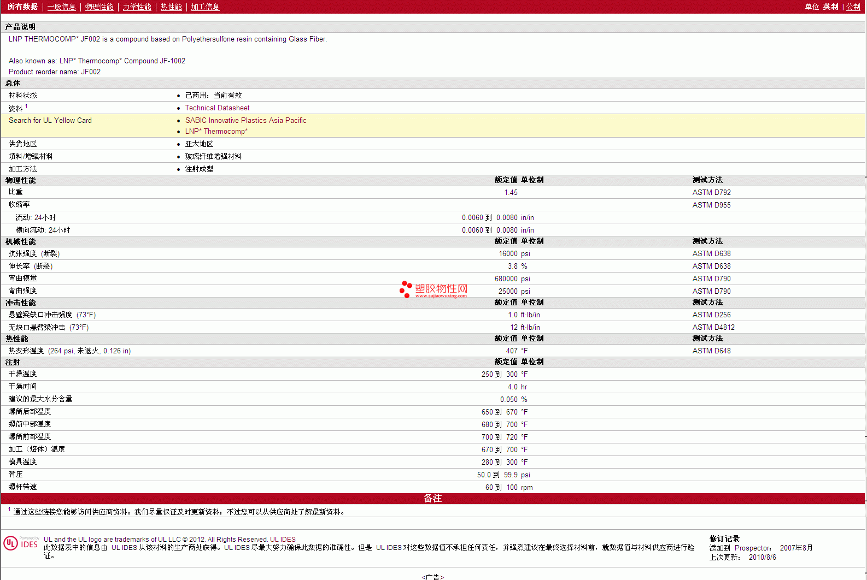
Task: Click test method ASTM D792
Action: tap(711, 192)
